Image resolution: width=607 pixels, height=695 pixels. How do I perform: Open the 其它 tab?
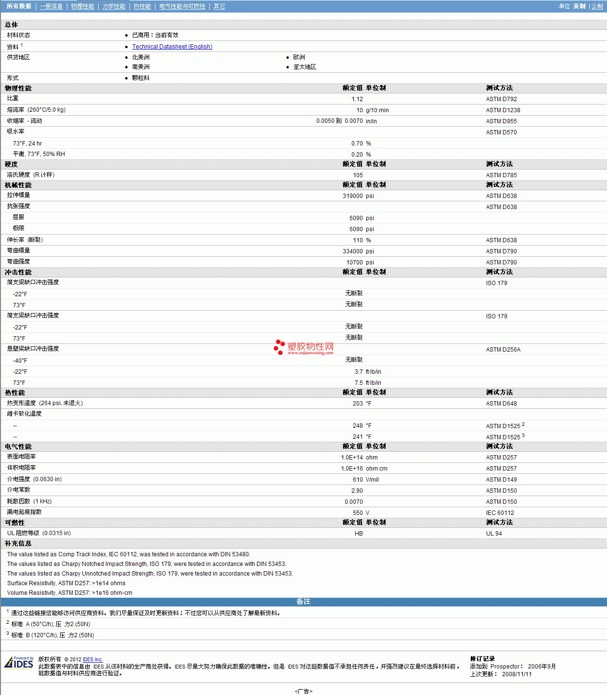pyautogui.click(x=219, y=6)
